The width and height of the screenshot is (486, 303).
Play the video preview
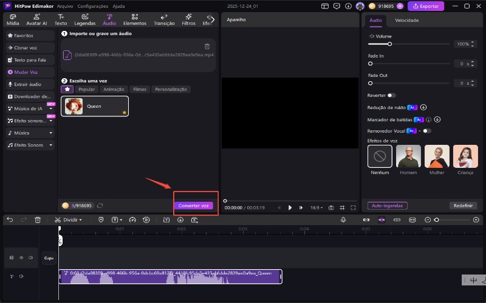[290, 207]
